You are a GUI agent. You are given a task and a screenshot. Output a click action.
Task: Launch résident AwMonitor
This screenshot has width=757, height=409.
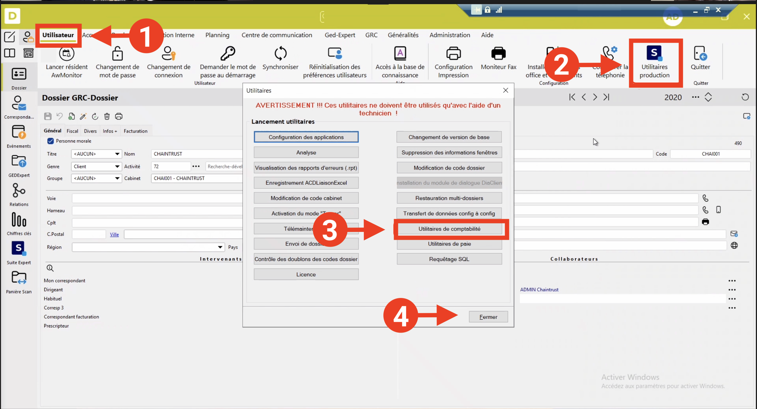click(x=67, y=62)
